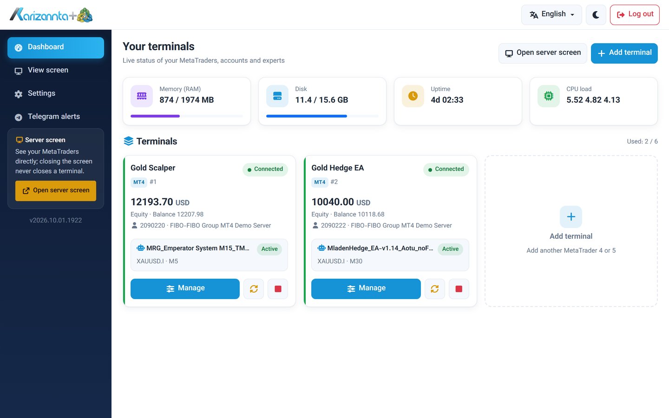Stop the Gold Hedge EA terminal
The width and height of the screenshot is (669, 418).
coord(459,289)
